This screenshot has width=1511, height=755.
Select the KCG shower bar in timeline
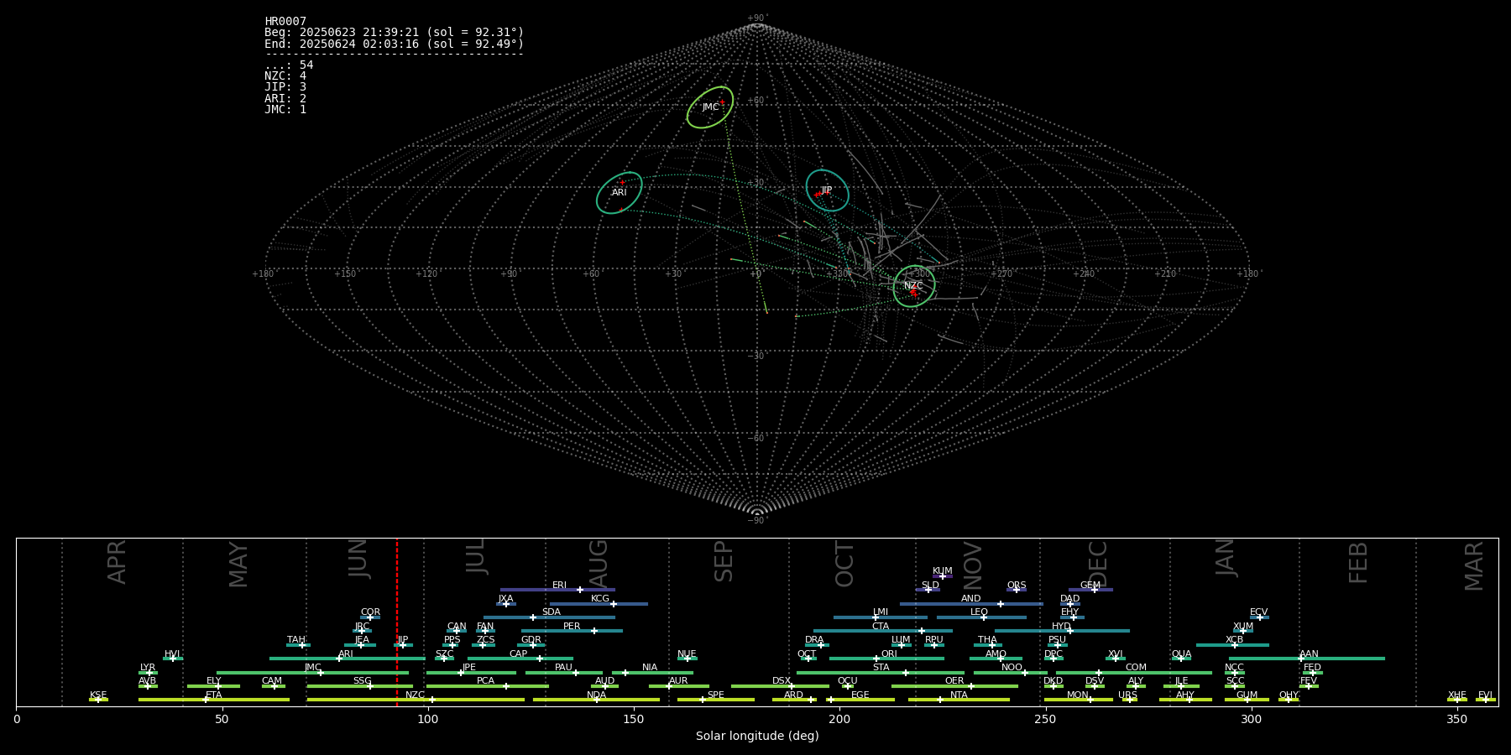pyautogui.click(x=599, y=604)
